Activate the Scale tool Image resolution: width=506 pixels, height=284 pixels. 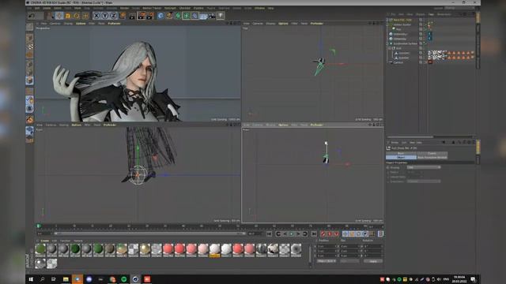[68, 16]
